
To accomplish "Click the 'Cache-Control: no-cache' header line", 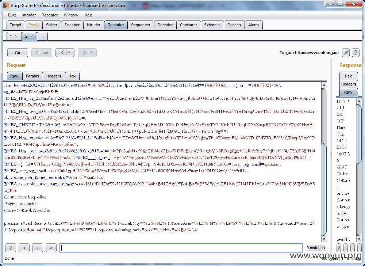I will click(27, 210).
